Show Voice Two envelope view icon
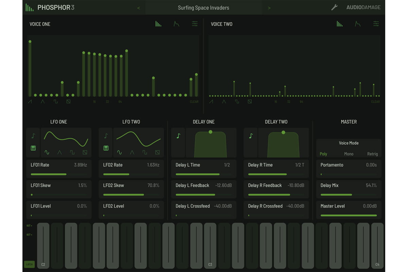The height and width of the screenshot is (272, 408). click(x=358, y=24)
